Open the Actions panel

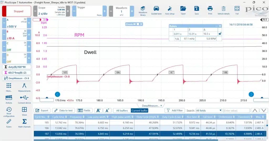[9, 99]
